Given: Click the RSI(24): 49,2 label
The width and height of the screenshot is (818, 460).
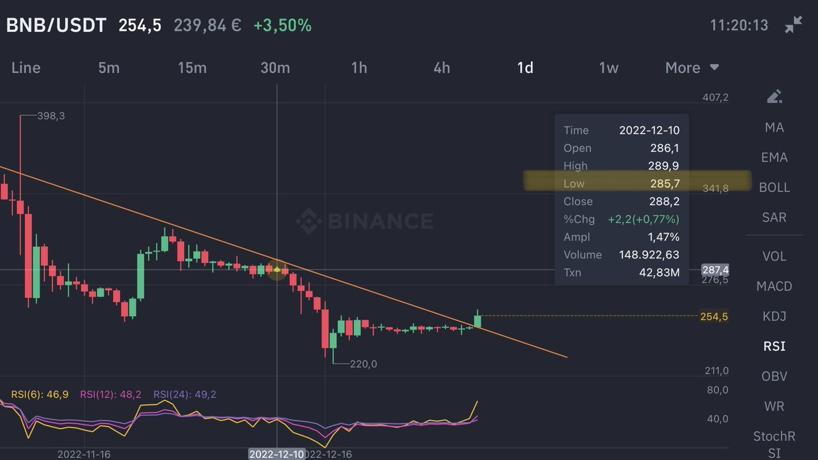Looking at the screenshot, I should tap(185, 394).
